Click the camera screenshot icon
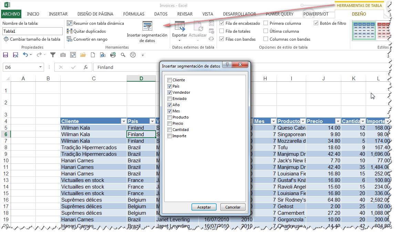 (x=63, y=55)
